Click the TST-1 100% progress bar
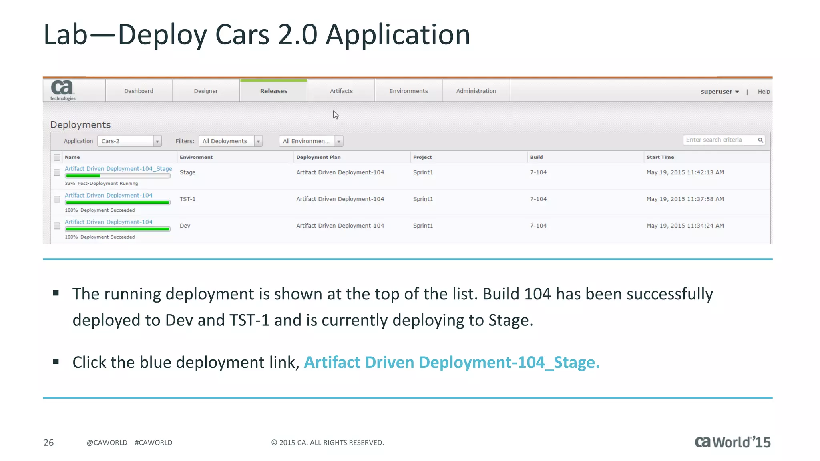The width and height of the screenshot is (820, 461). (118, 202)
